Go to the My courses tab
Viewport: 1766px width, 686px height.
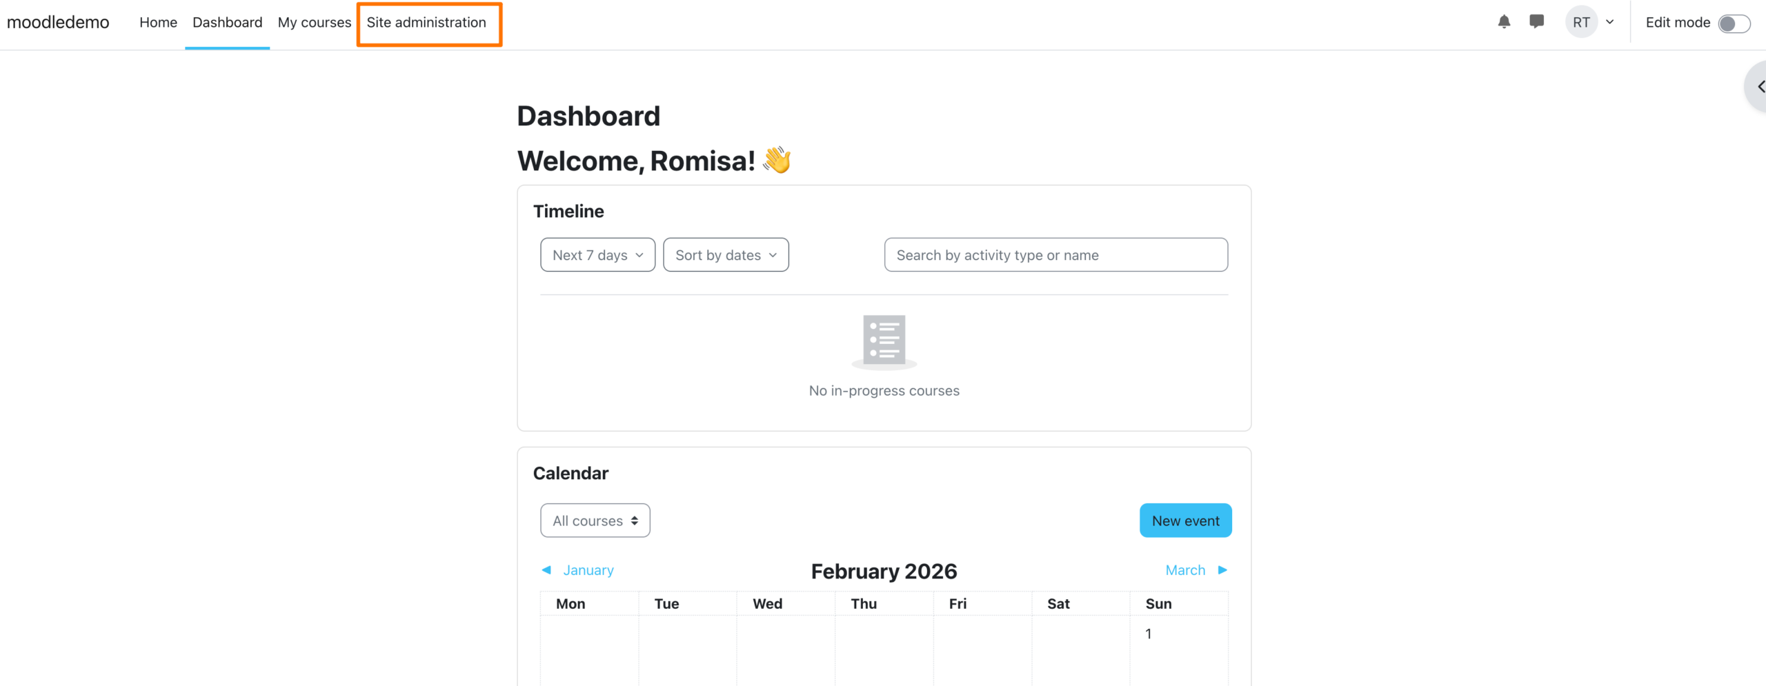click(315, 23)
